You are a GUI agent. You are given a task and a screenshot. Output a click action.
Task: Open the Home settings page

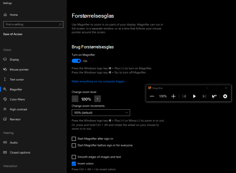click(x=10, y=15)
